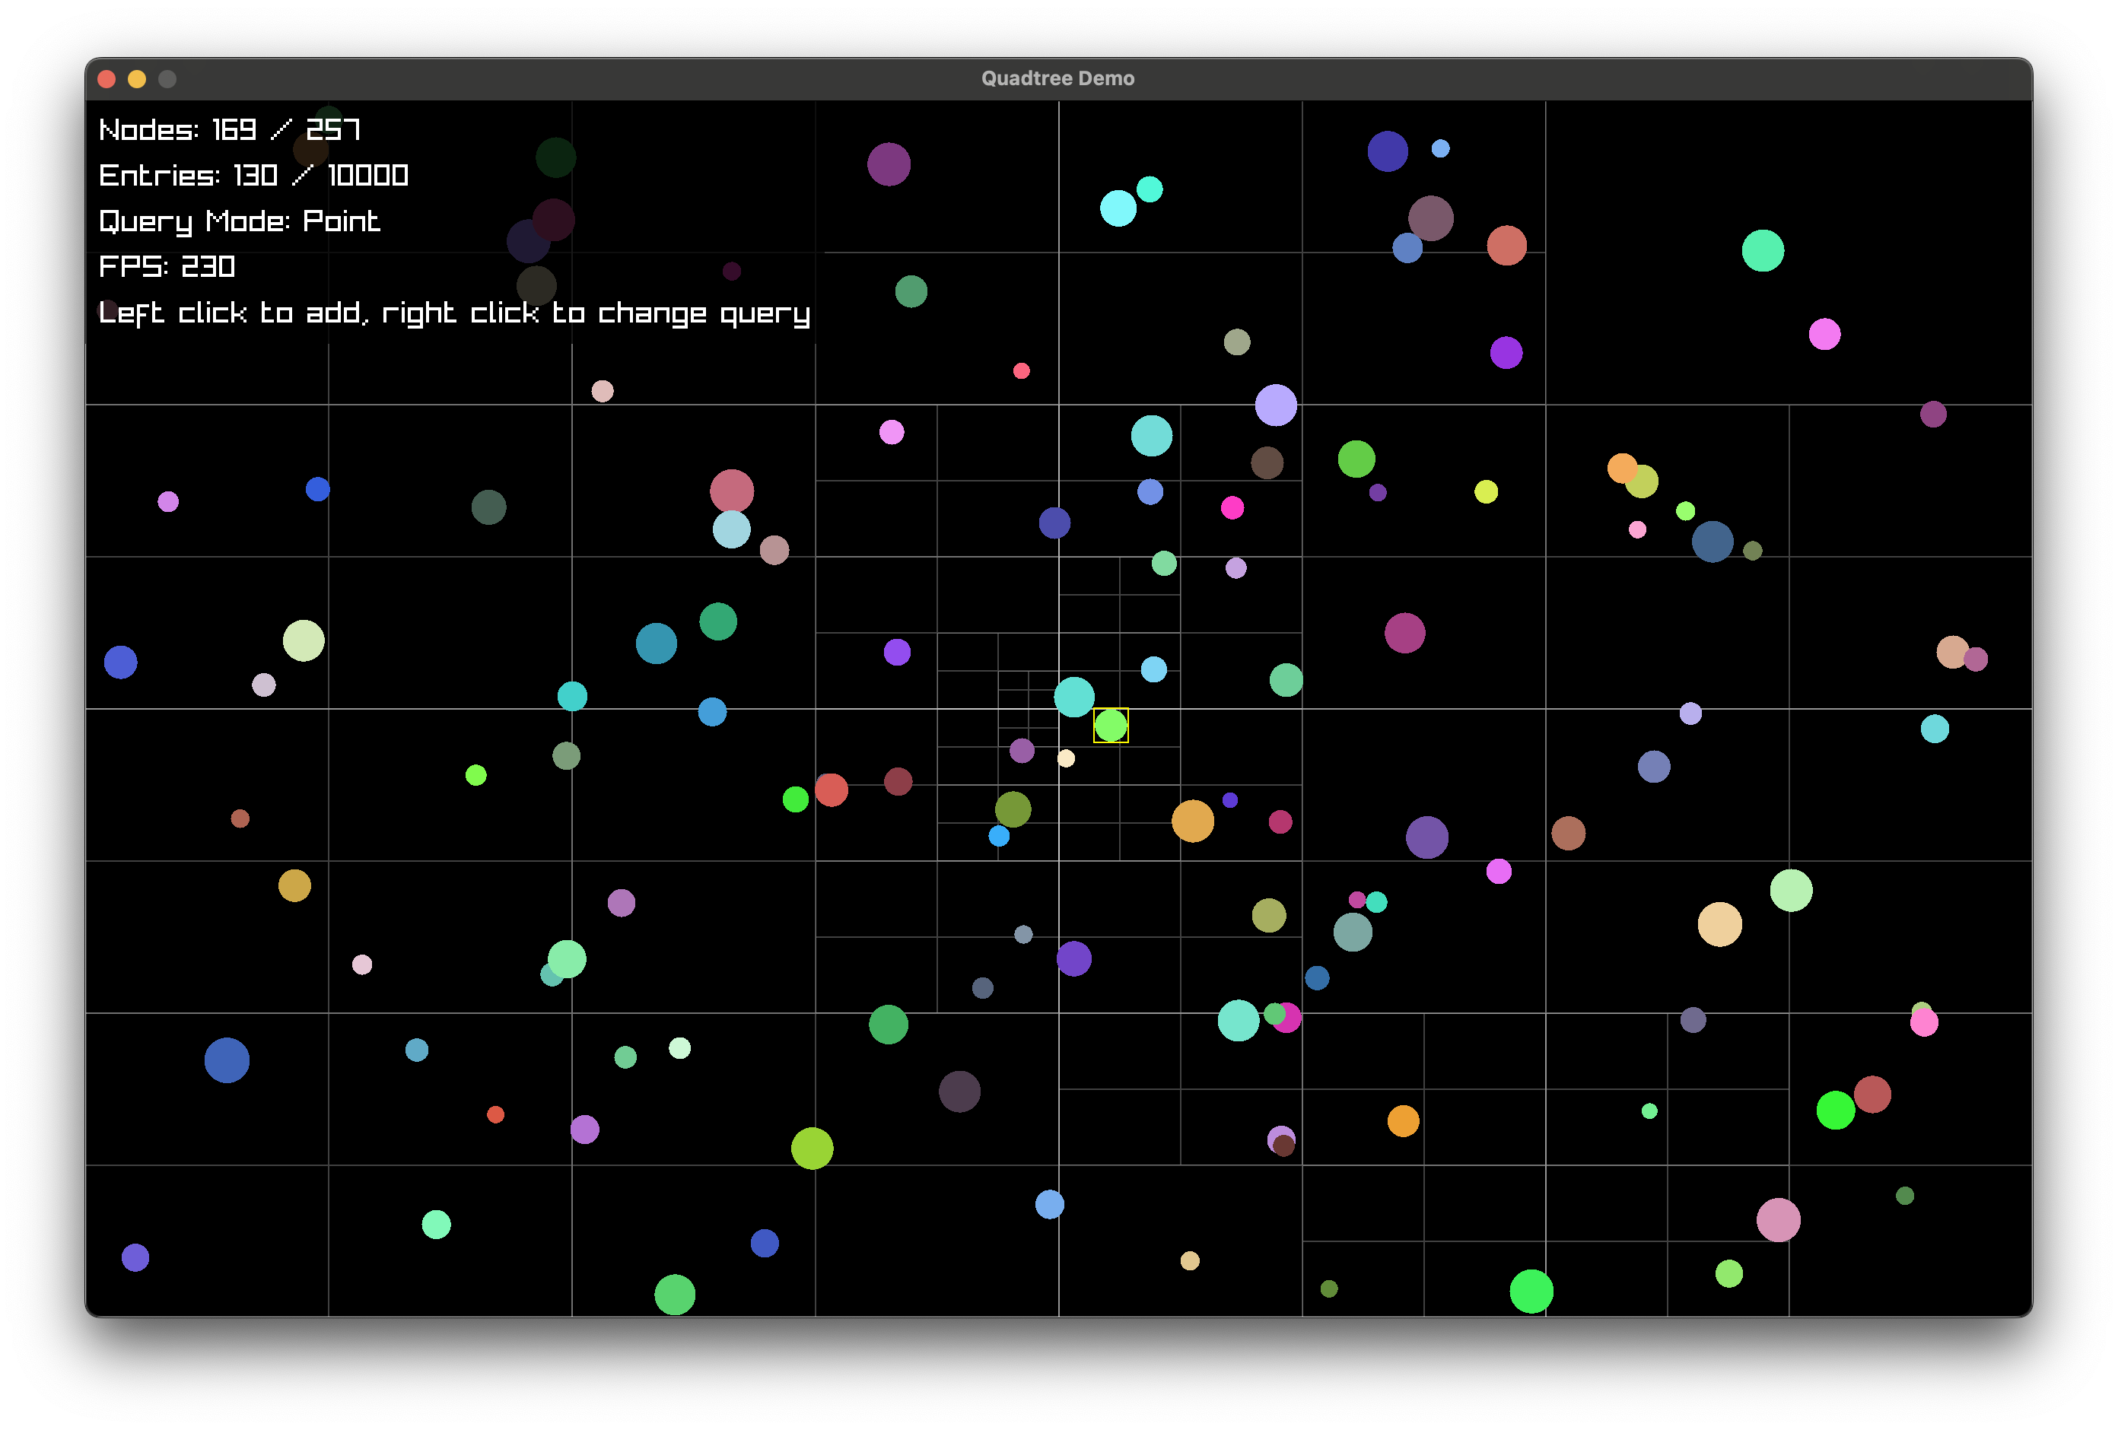Click the green circle inside the yellow selection box
Viewport: 2118px width, 1430px height.
pyautogui.click(x=1110, y=726)
